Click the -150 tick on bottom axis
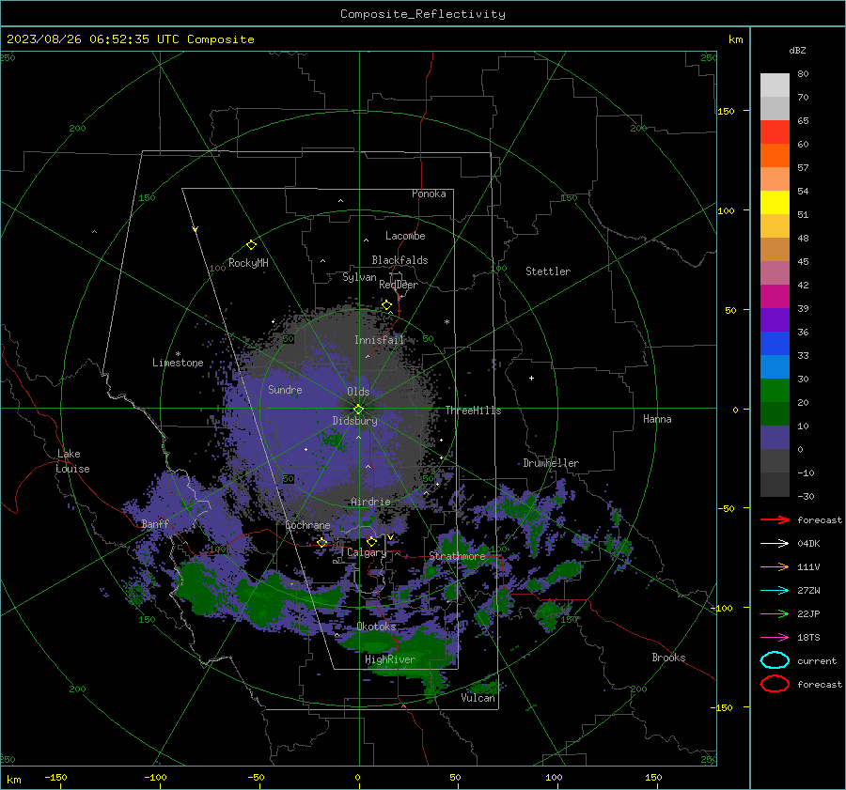846x790 pixels. point(55,777)
